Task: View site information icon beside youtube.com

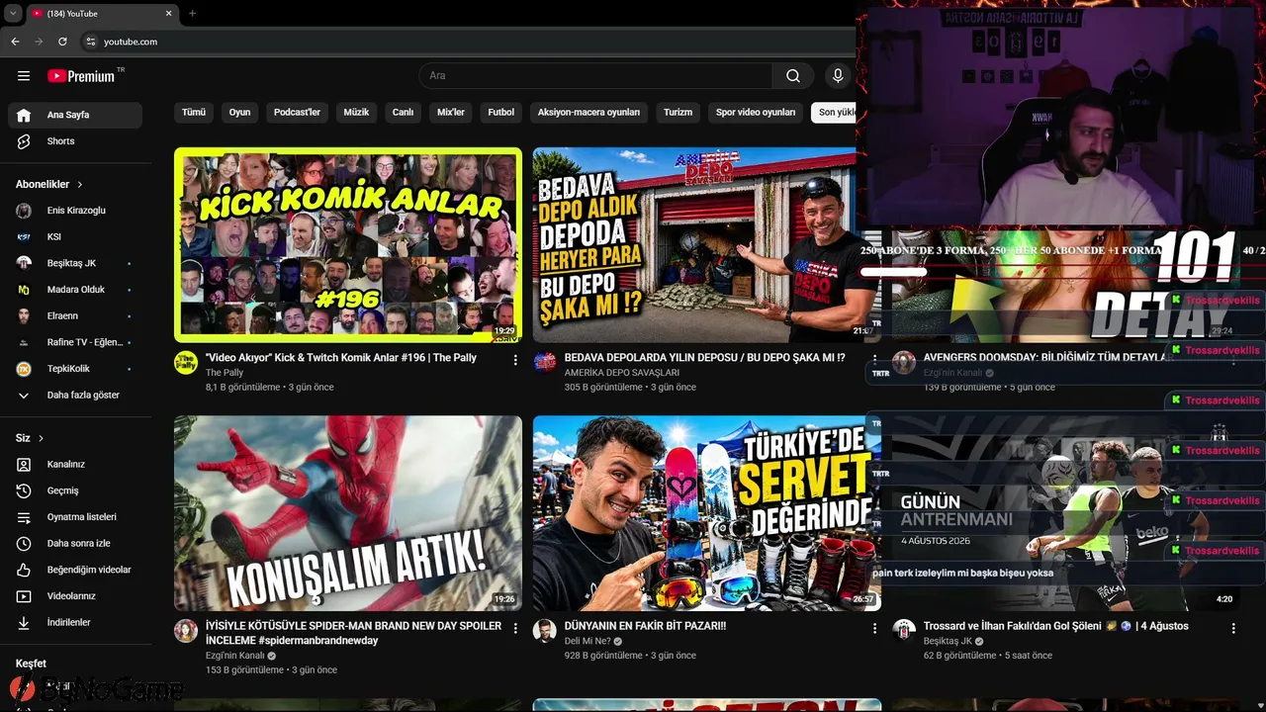Action: 90,42
